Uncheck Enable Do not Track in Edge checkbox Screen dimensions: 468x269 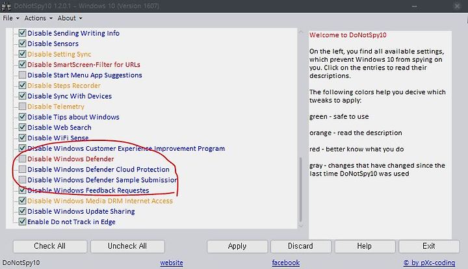(22, 222)
